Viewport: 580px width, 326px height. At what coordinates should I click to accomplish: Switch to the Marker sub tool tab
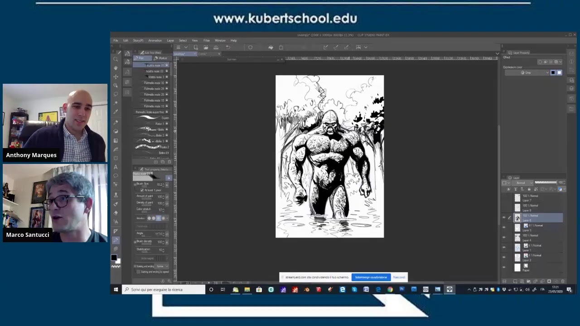point(161,58)
